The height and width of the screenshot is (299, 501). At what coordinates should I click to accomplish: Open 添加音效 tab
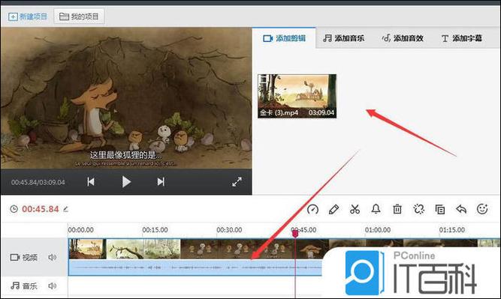point(403,38)
